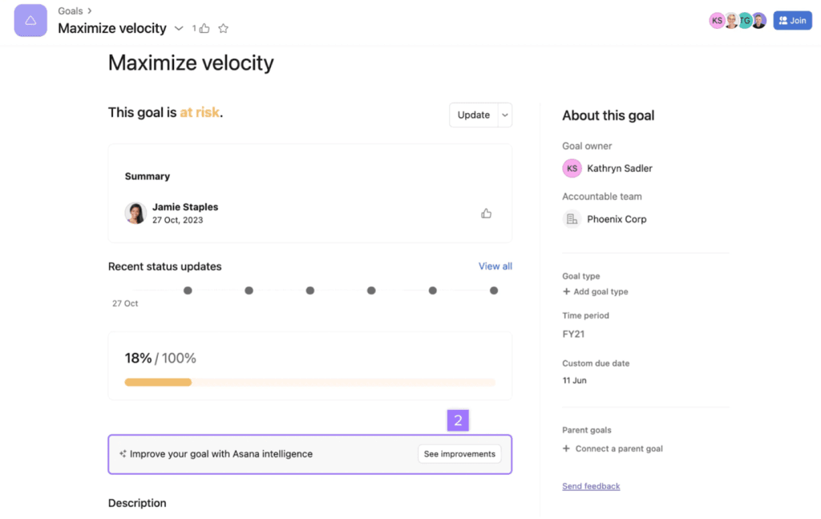The height and width of the screenshot is (519, 821).
Task: Click the purple goal triangle icon
Action: pos(30,21)
